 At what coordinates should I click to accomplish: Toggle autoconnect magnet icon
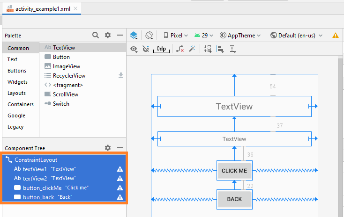(x=146, y=49)
